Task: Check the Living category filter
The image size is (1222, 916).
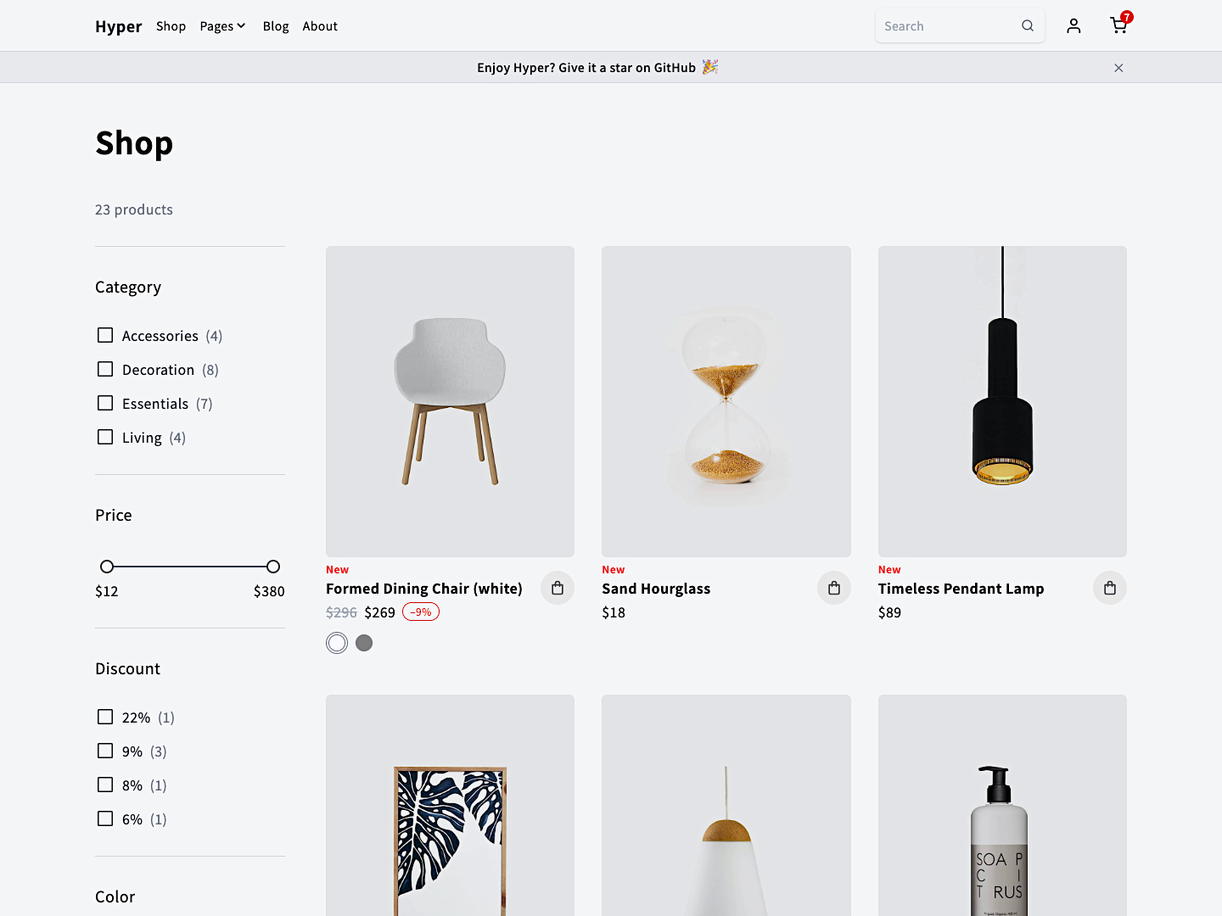Action: coord(105,437)
